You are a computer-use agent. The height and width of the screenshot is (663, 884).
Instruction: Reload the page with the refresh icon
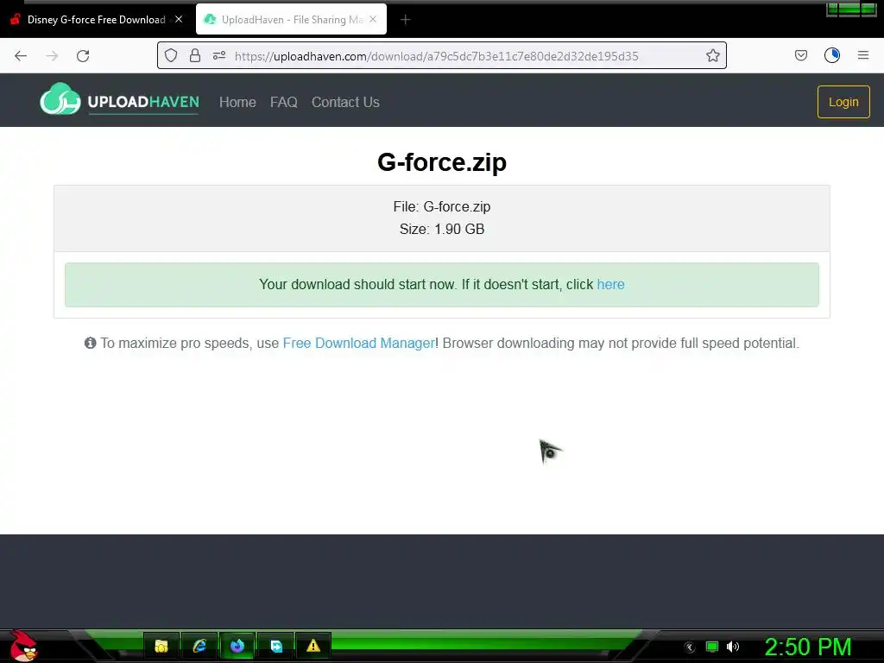coord(83,56)
